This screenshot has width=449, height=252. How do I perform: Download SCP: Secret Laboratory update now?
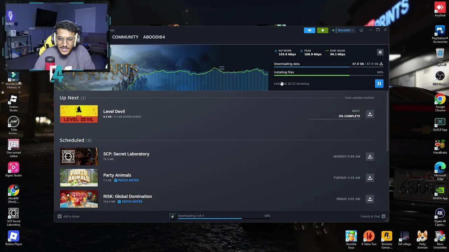[x=370, y=156]
